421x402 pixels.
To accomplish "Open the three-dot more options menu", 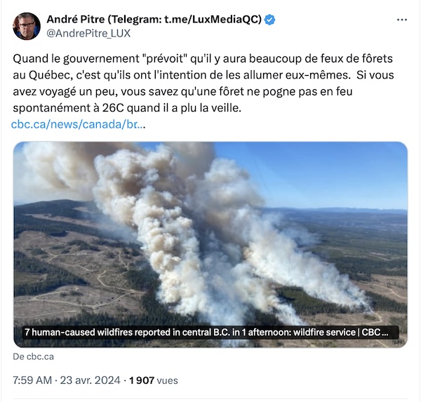I will (401, 20).
